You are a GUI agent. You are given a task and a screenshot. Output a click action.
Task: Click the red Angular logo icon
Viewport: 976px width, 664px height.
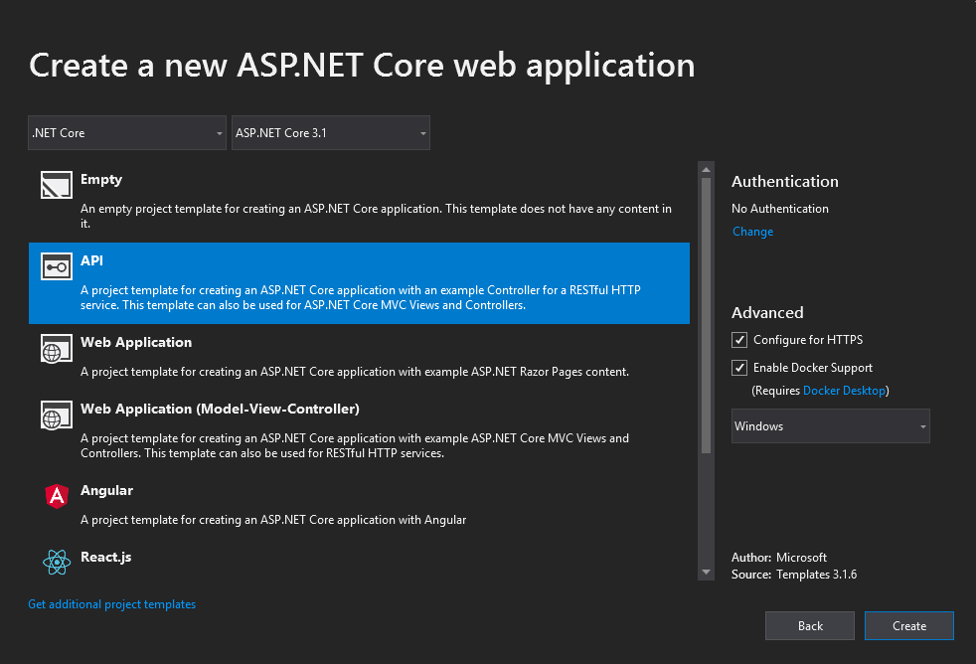(57, 496)
